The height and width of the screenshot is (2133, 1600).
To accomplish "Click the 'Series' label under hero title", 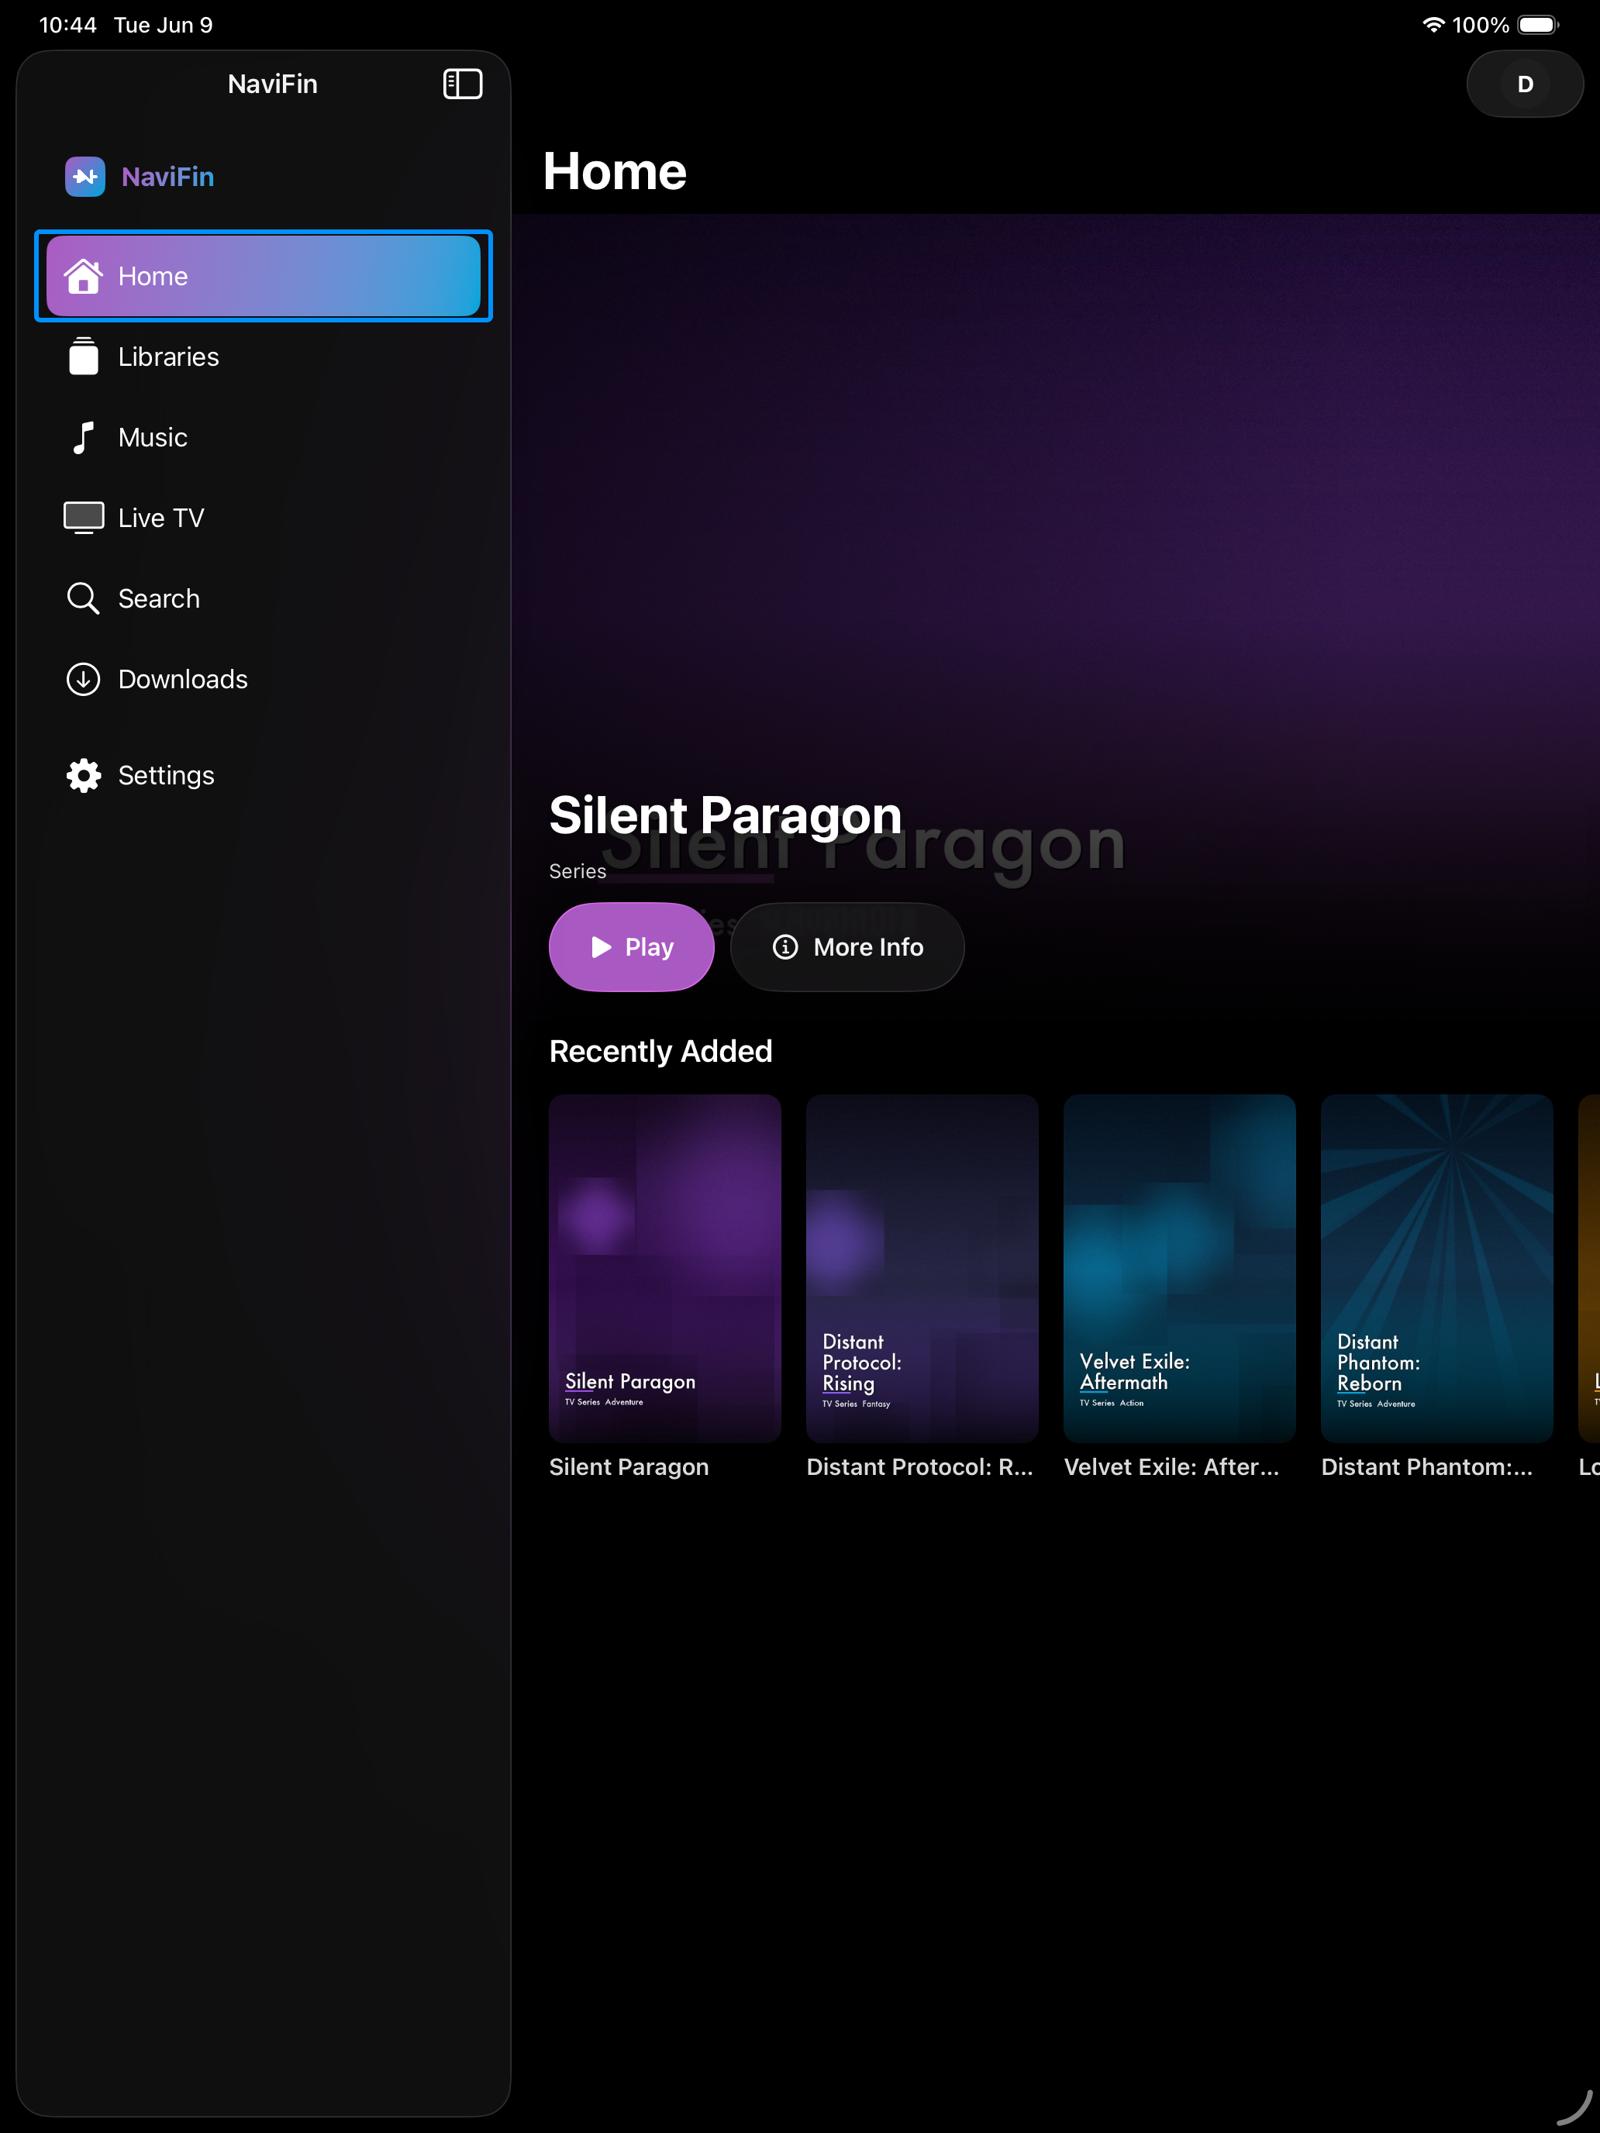I will [x=578, y=870].
